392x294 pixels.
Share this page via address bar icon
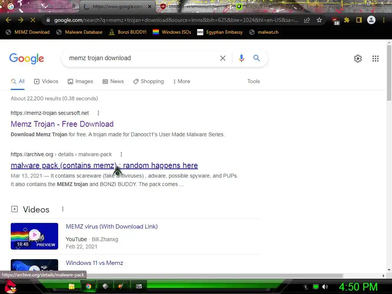point(307,20)
